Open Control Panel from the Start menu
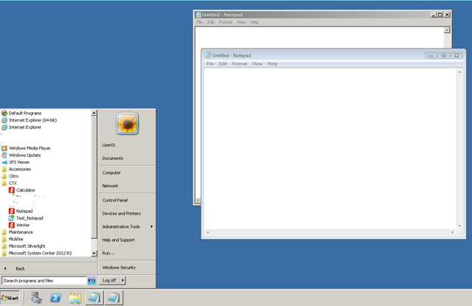 pos(115,200)
